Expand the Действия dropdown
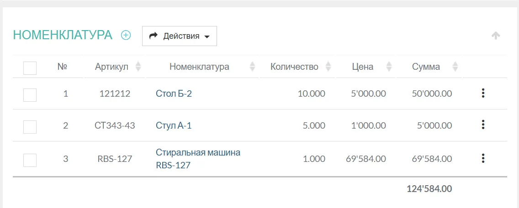Screen dimensions: 519x208 (180, 36)
